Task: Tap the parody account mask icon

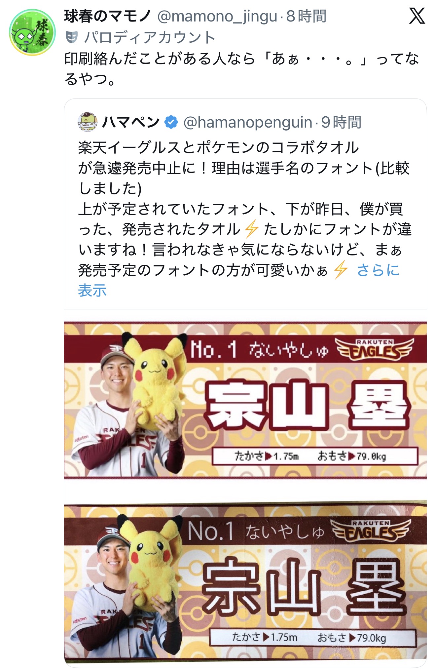Action: click(72, 37)
